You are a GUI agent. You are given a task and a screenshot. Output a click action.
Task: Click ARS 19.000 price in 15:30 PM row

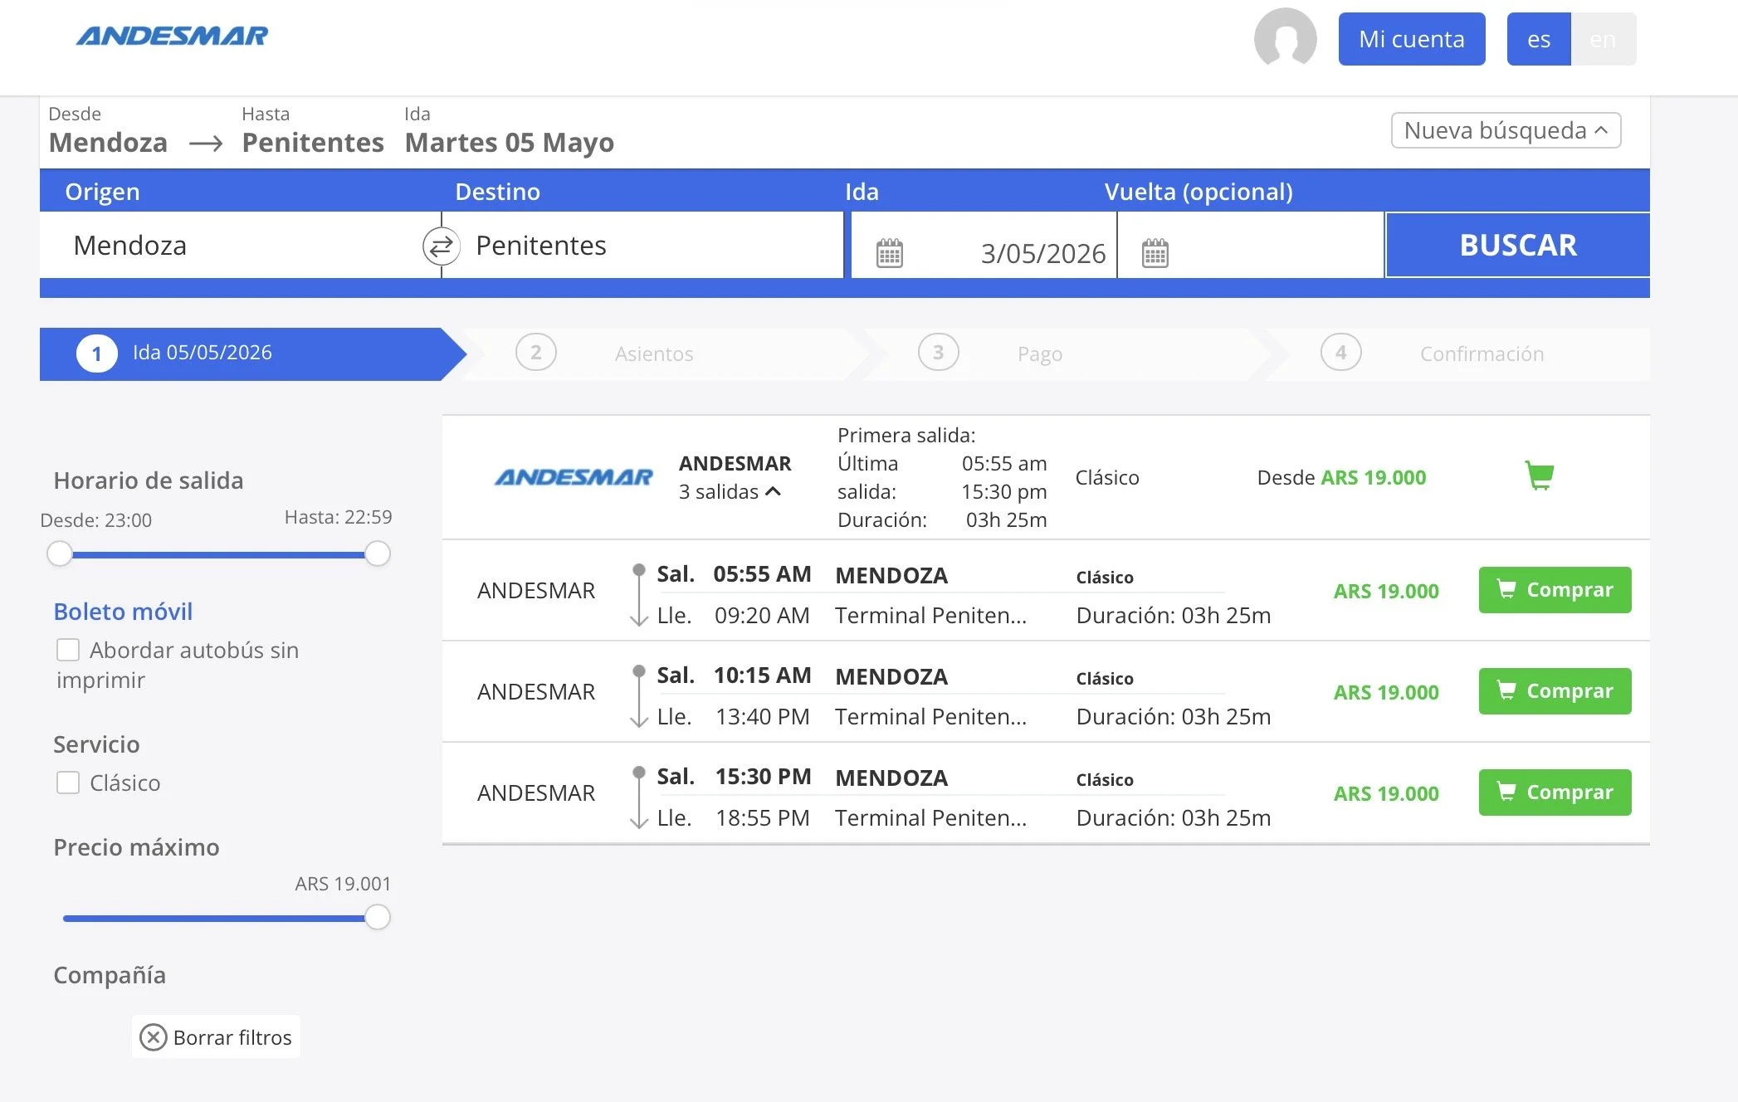coord(1386,793)
